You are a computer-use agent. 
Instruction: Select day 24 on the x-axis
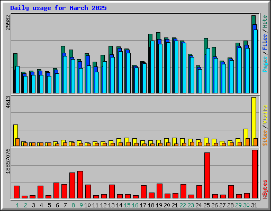(x=198, y=205)
